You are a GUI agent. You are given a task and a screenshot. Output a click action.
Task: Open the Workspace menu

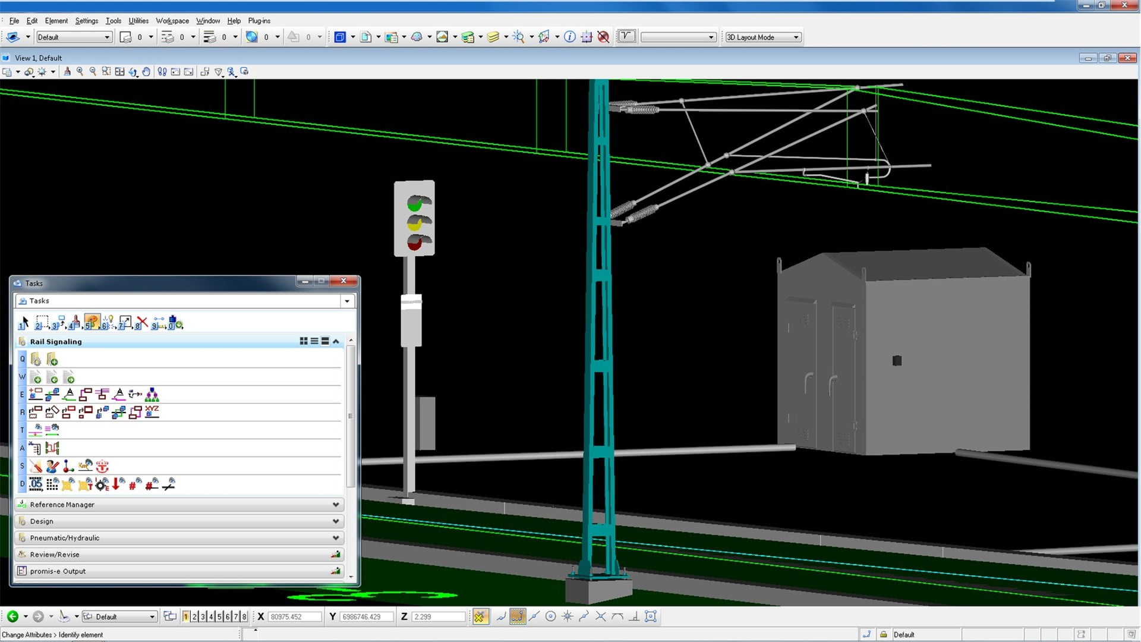172,21
